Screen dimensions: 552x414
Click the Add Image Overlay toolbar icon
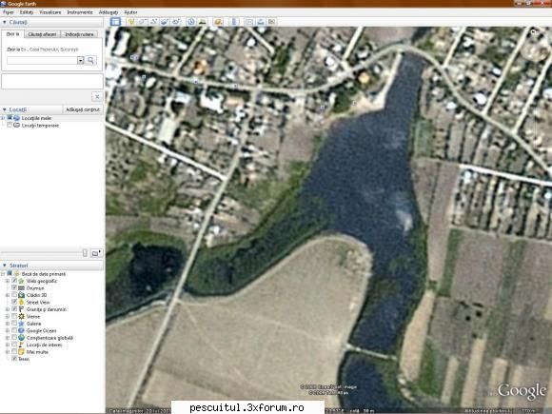coord(165,22)
